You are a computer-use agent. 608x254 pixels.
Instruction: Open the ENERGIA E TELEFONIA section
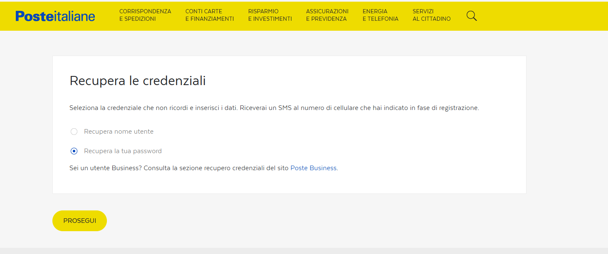click(380, 15)
